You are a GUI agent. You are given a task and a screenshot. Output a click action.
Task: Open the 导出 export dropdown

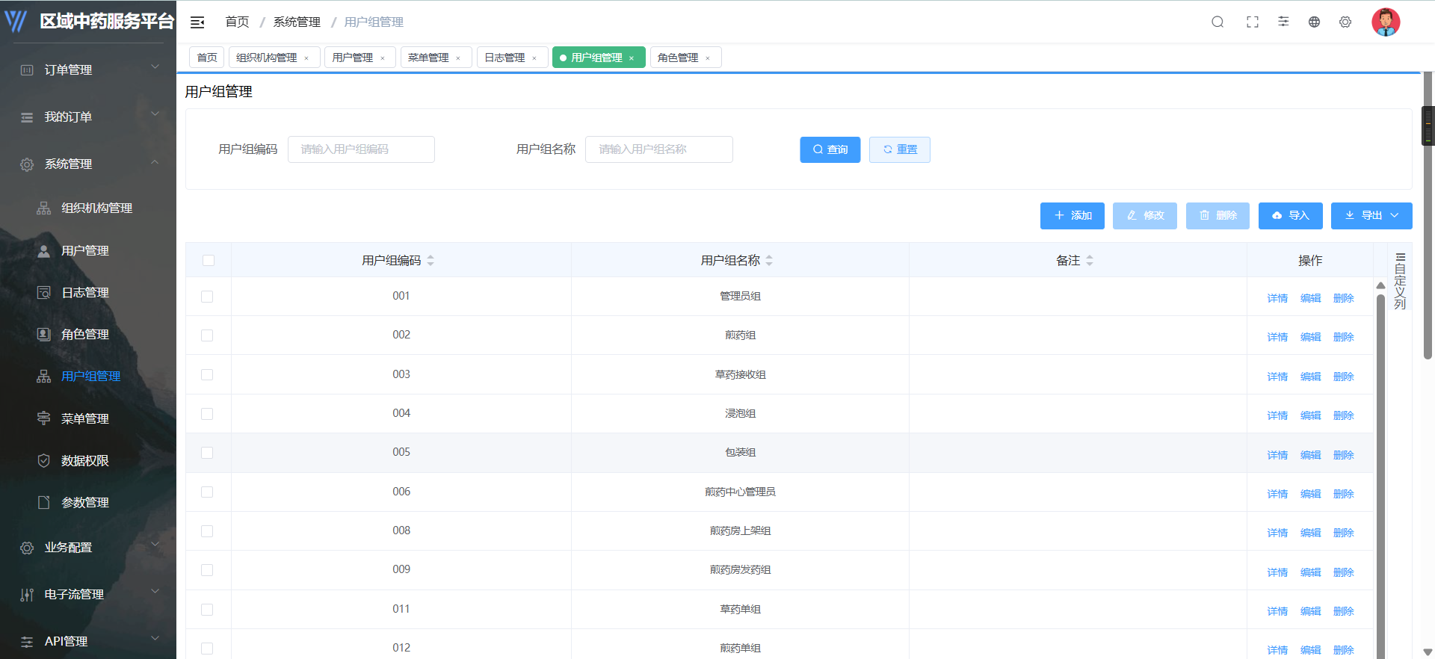pos(1371,215)
